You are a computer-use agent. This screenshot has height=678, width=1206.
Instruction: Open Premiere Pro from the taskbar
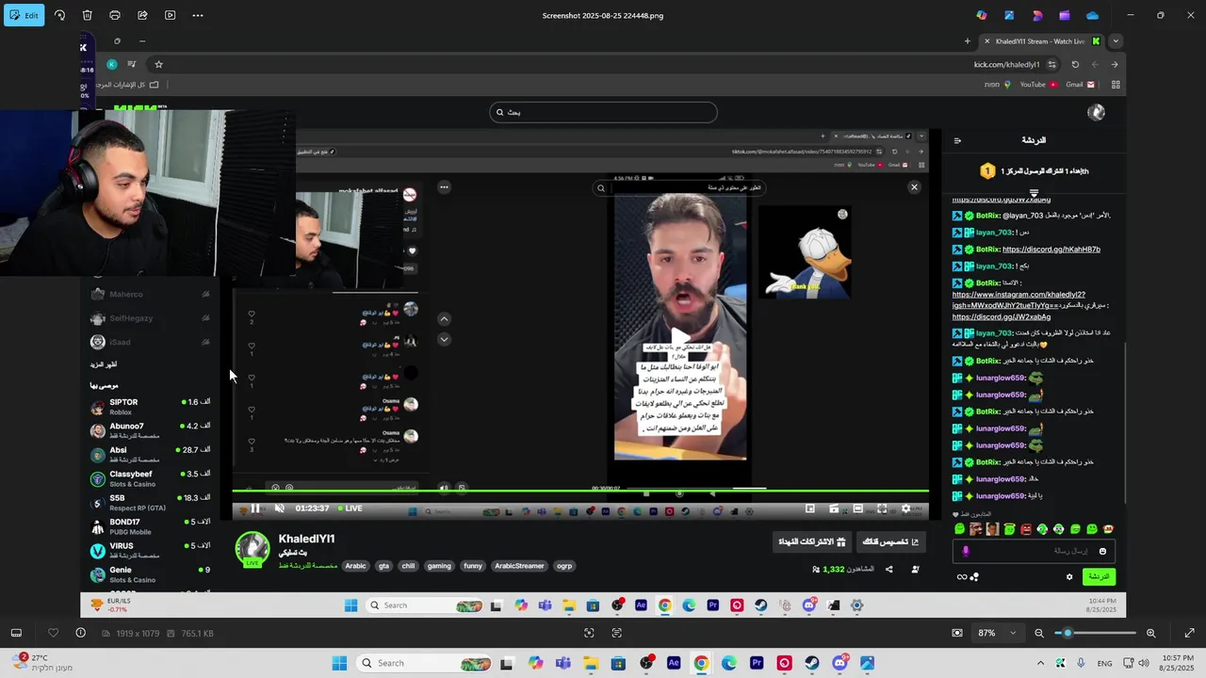pos(757,663)
